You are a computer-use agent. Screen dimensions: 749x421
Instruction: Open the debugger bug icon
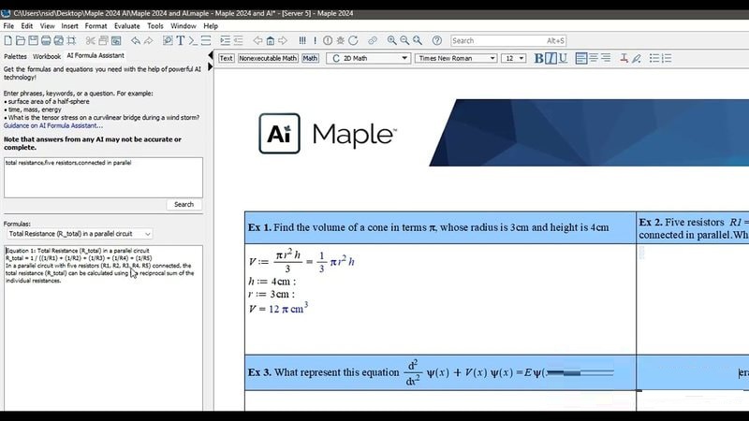(341, 40)
